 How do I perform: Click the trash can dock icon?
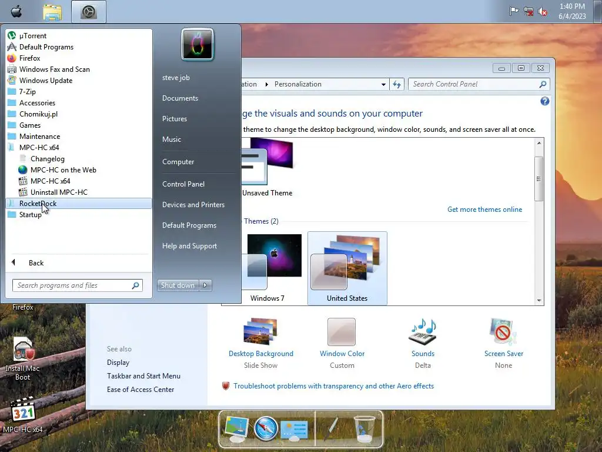363,428
